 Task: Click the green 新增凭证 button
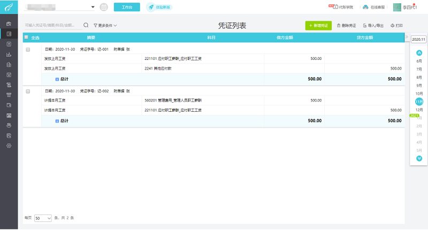(x=318, y=25)
